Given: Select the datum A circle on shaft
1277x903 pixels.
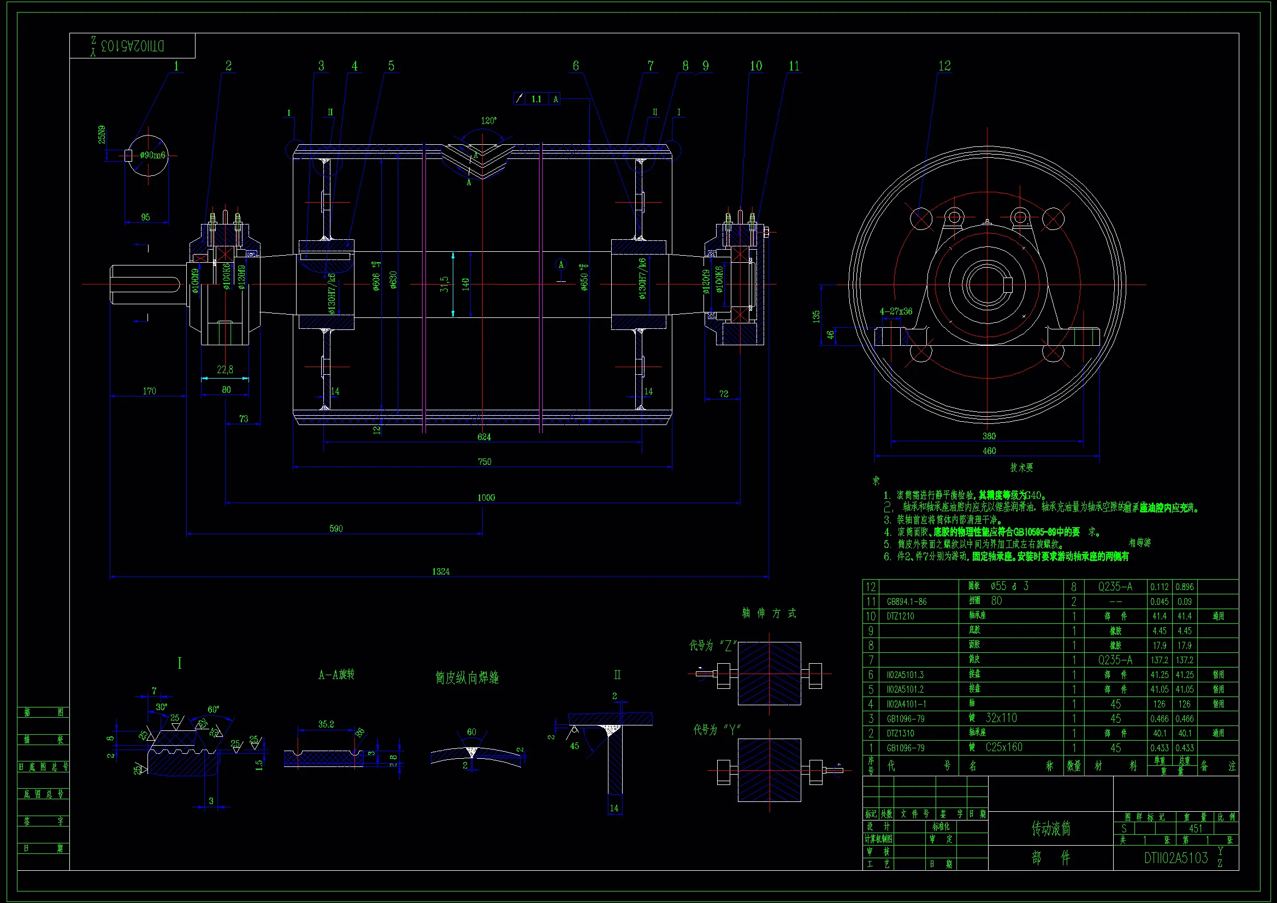Looking at the screenshot, I should point(560,264).
